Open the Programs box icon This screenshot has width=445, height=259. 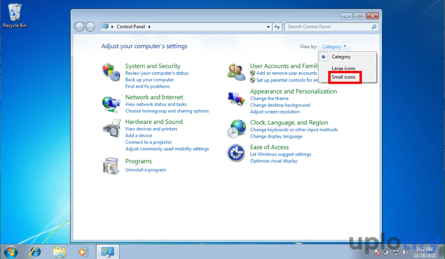pyautogui.click(x=111, y=165)
